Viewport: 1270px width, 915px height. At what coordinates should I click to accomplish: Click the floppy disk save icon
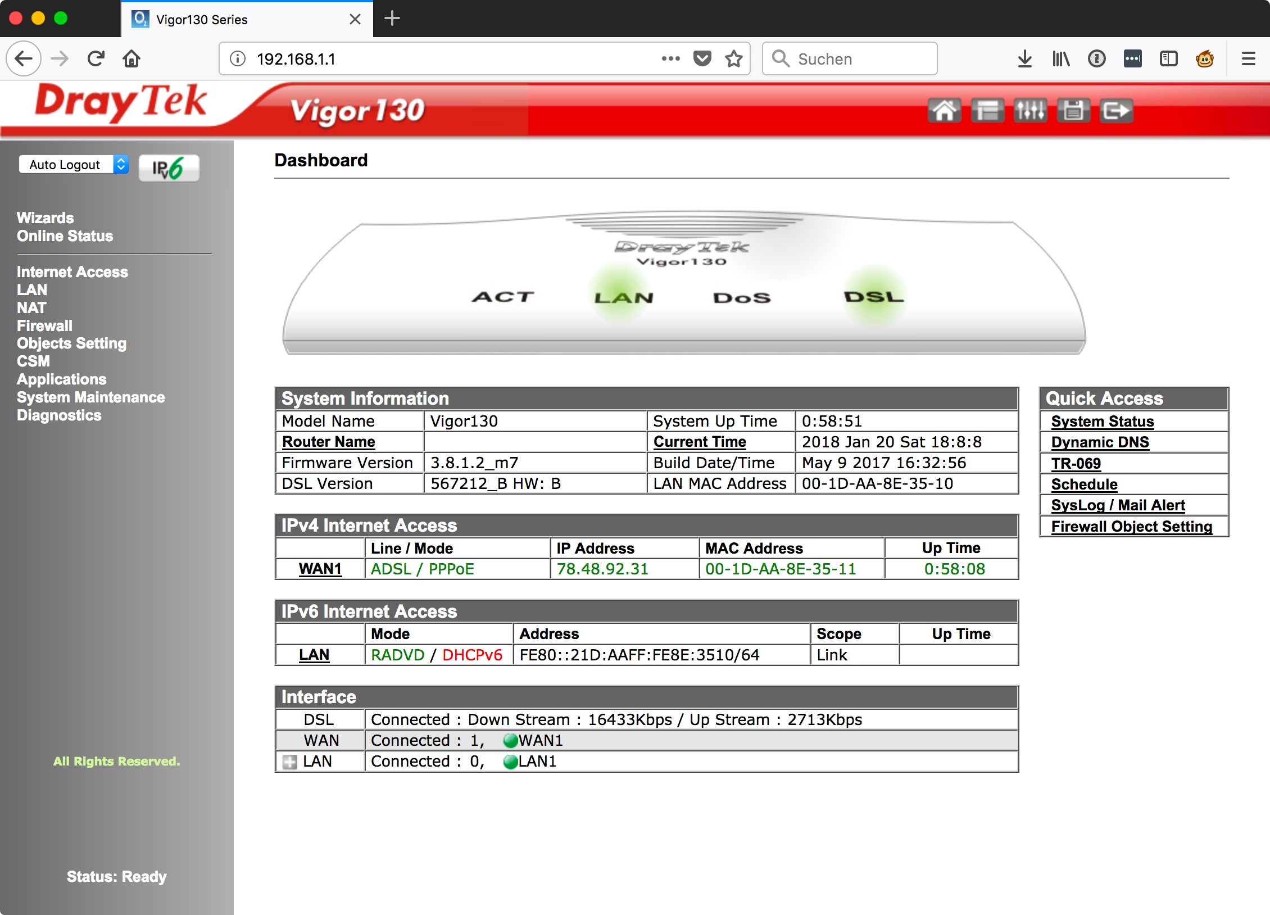coord(1073,110)
